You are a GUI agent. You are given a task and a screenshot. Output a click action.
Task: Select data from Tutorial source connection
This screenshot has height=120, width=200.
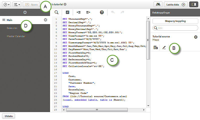[x=155, y=48]
